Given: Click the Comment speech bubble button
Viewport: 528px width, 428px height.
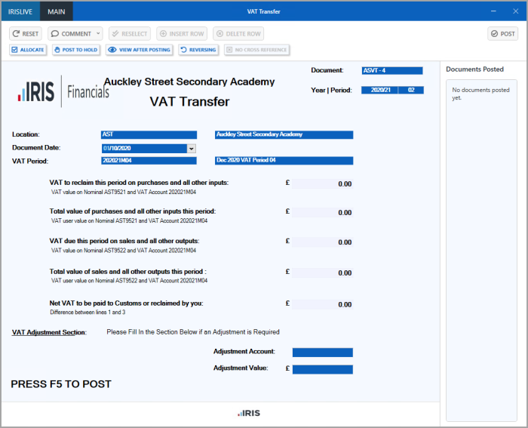Looking at the screenshot, I should point(71,34).
